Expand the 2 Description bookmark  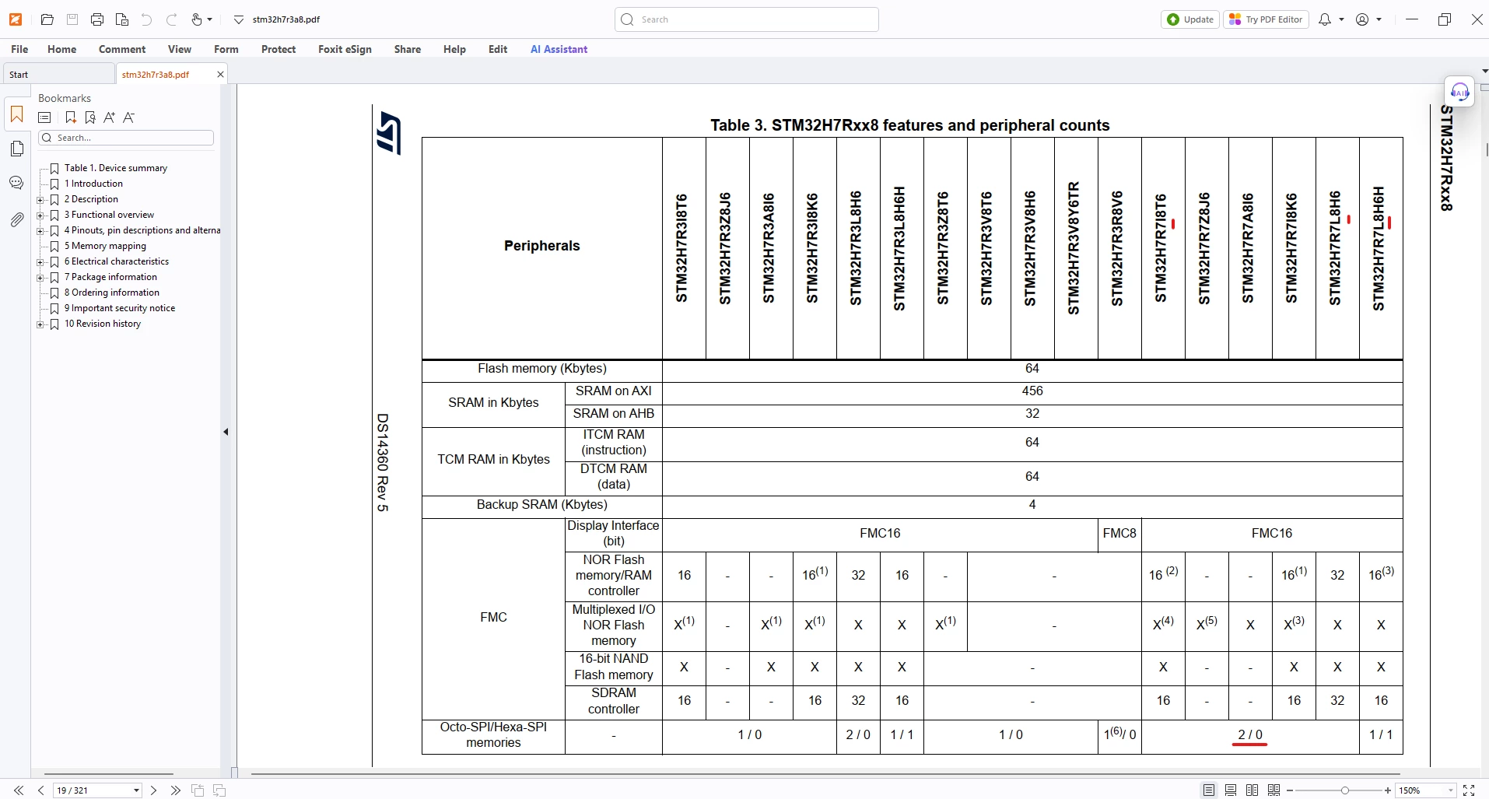[x=40, y=199]
